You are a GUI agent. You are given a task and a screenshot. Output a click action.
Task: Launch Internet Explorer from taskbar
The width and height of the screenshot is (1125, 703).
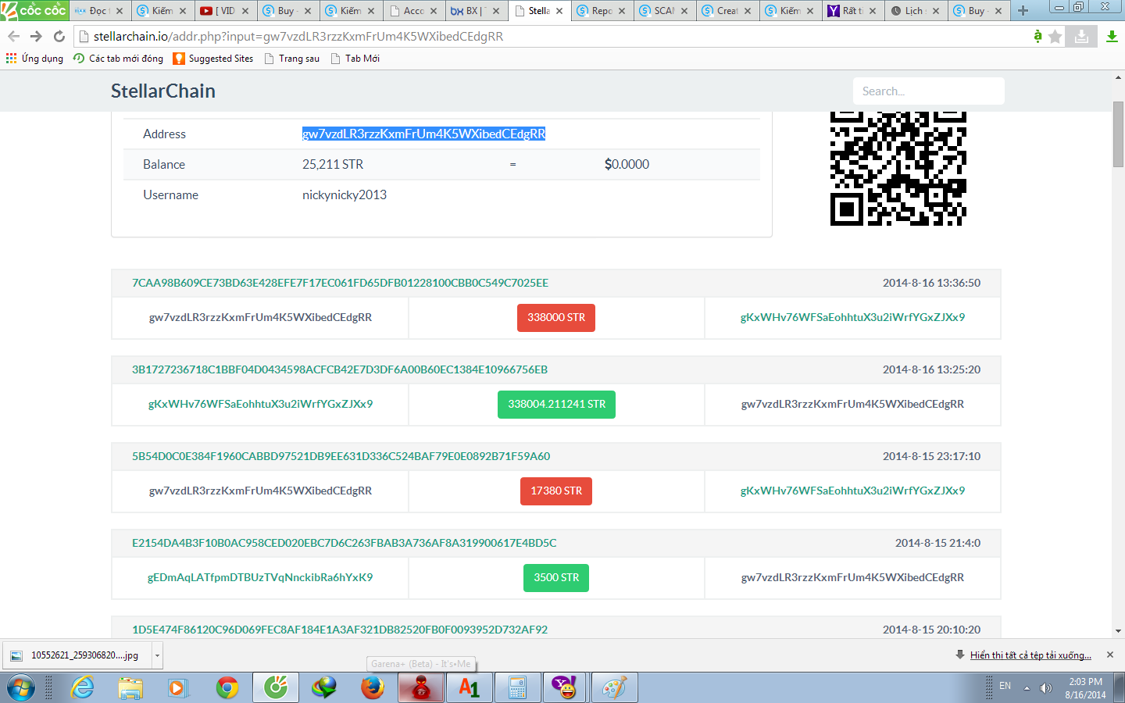coord(82,688)
